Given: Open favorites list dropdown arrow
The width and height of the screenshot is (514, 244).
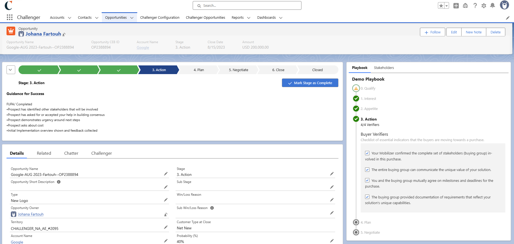Looking at the screenshot, I should coord(446,5).
